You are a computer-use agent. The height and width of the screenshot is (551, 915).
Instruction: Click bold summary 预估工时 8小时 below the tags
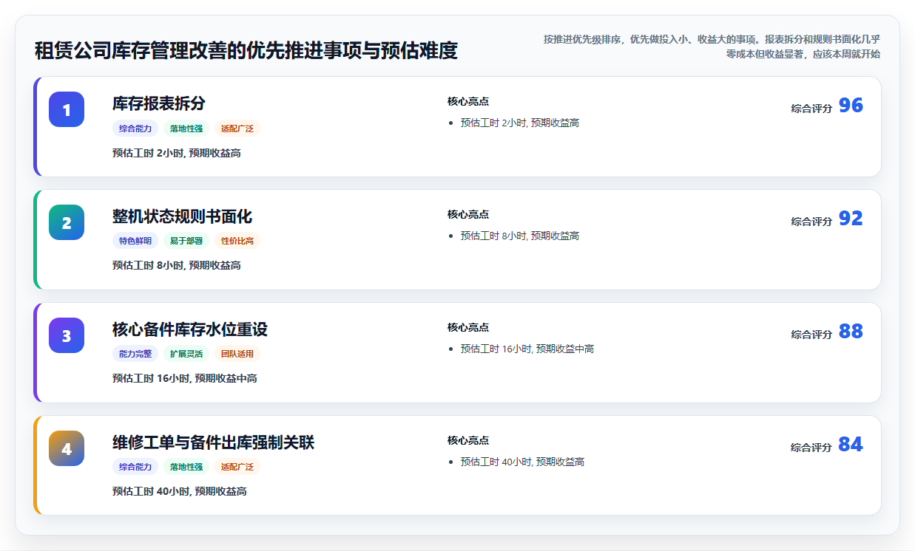coord(177,265)
